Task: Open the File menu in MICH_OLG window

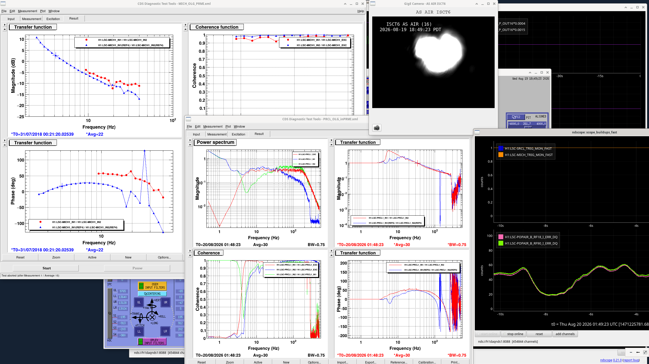Action: (x=4, y=11)
